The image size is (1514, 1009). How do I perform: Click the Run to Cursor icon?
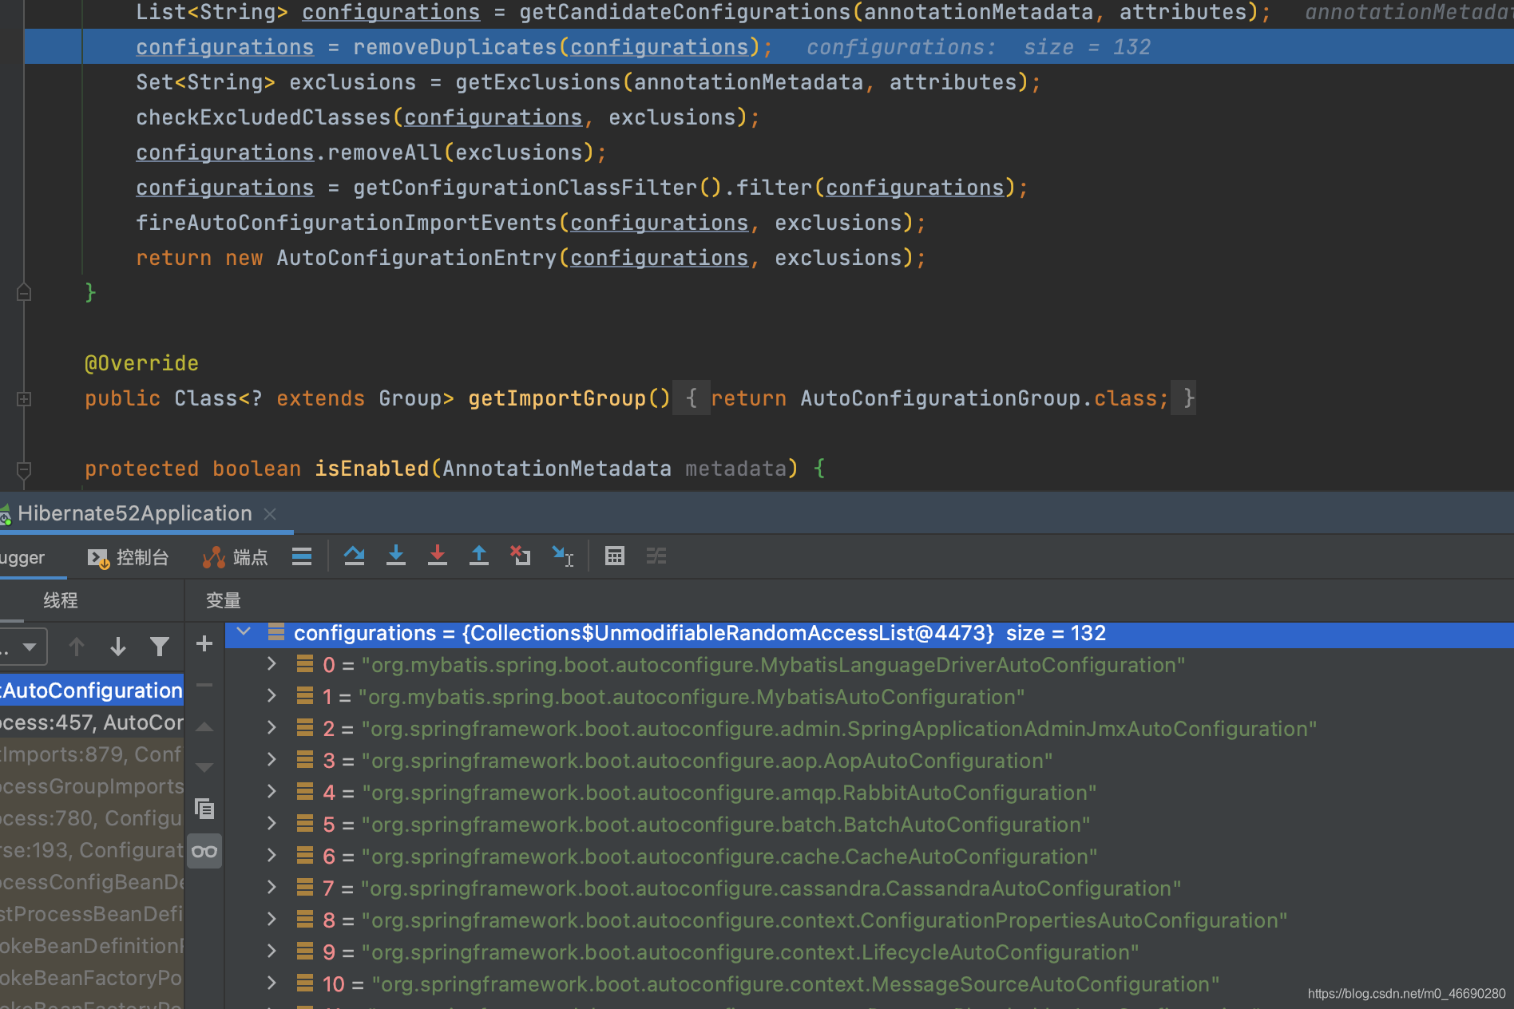point(563,556)
